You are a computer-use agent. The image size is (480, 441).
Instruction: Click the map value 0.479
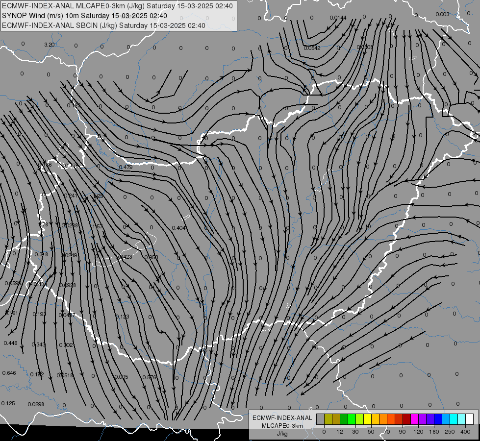click(126, 167)
